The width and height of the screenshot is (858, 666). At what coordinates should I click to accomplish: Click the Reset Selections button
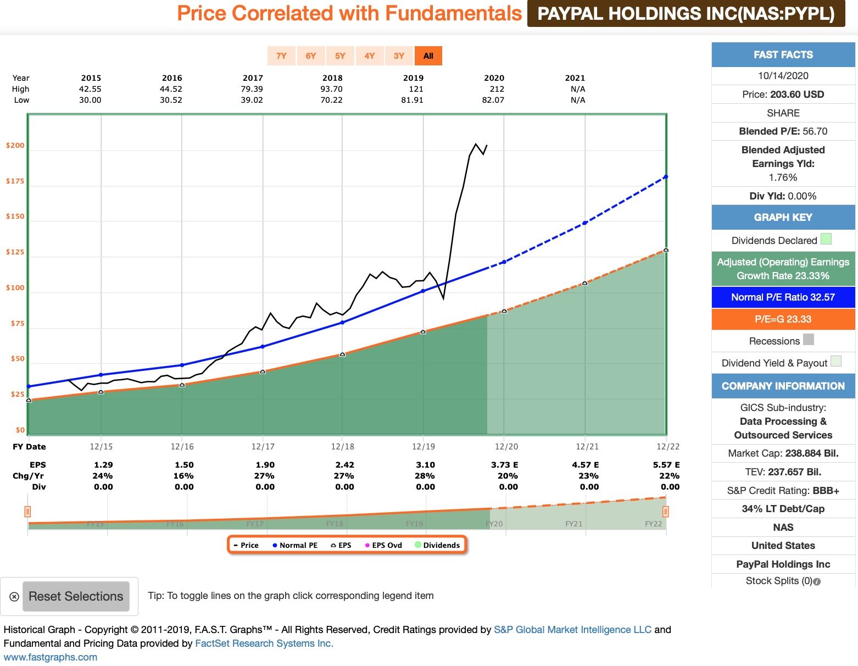pyautogui.click(x=76, y=596)
